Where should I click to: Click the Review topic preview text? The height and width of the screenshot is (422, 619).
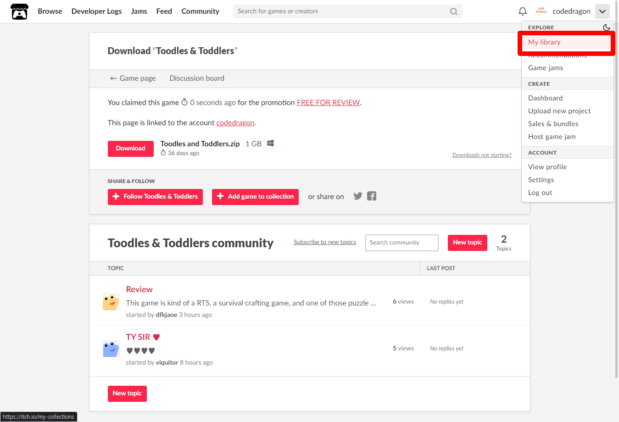coord(251,303)
